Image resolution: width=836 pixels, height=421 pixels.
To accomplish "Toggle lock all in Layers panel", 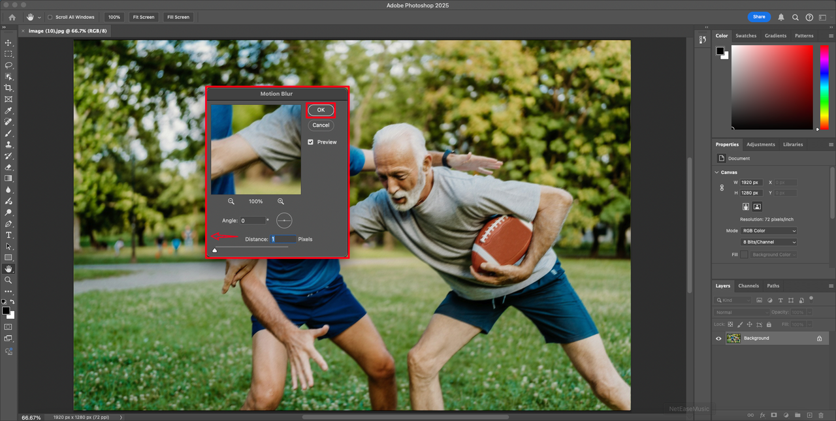I will pyautogui.click(x=767, y=324).
